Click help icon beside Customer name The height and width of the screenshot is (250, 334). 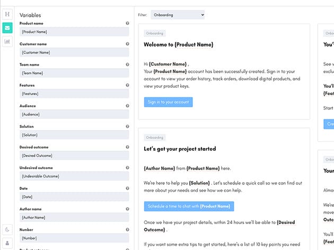127,44
